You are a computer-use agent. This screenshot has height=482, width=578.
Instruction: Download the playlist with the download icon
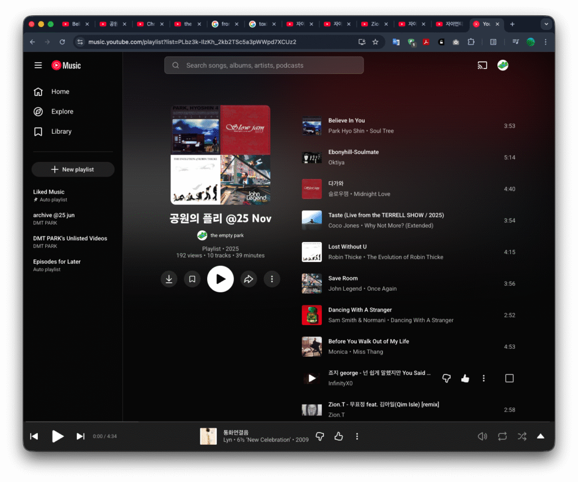(x=169, y=279)
